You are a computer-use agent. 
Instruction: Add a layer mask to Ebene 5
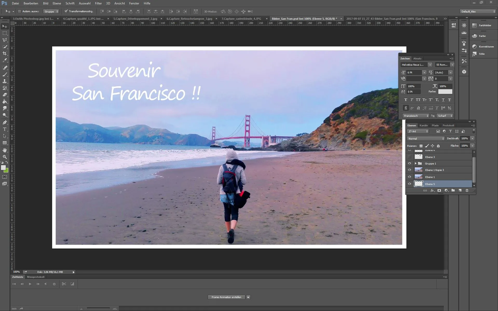point(439,190)
